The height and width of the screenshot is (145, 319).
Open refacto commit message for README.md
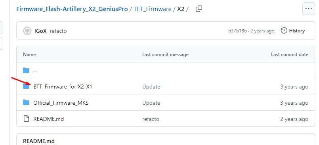(151, 119)
